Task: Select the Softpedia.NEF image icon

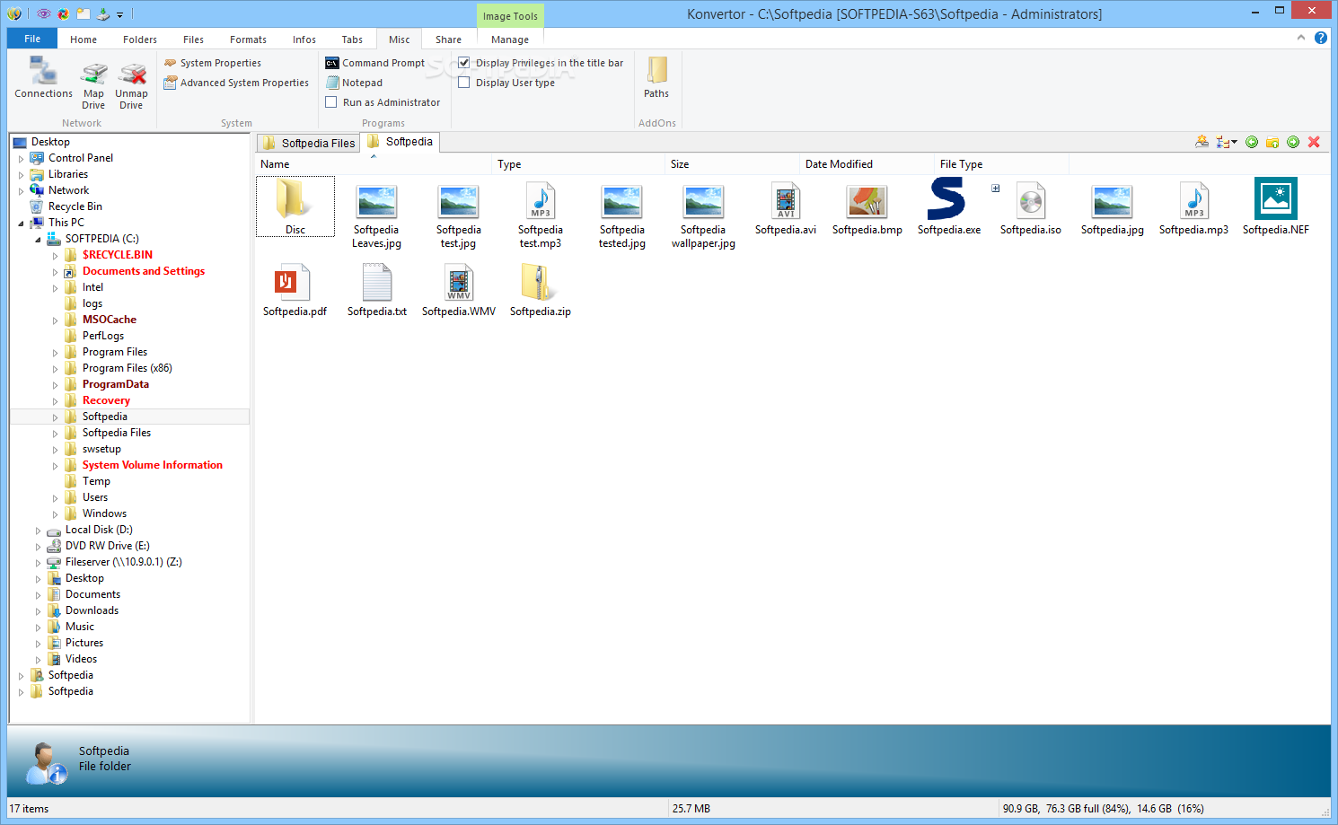Action: point(1276,198)
